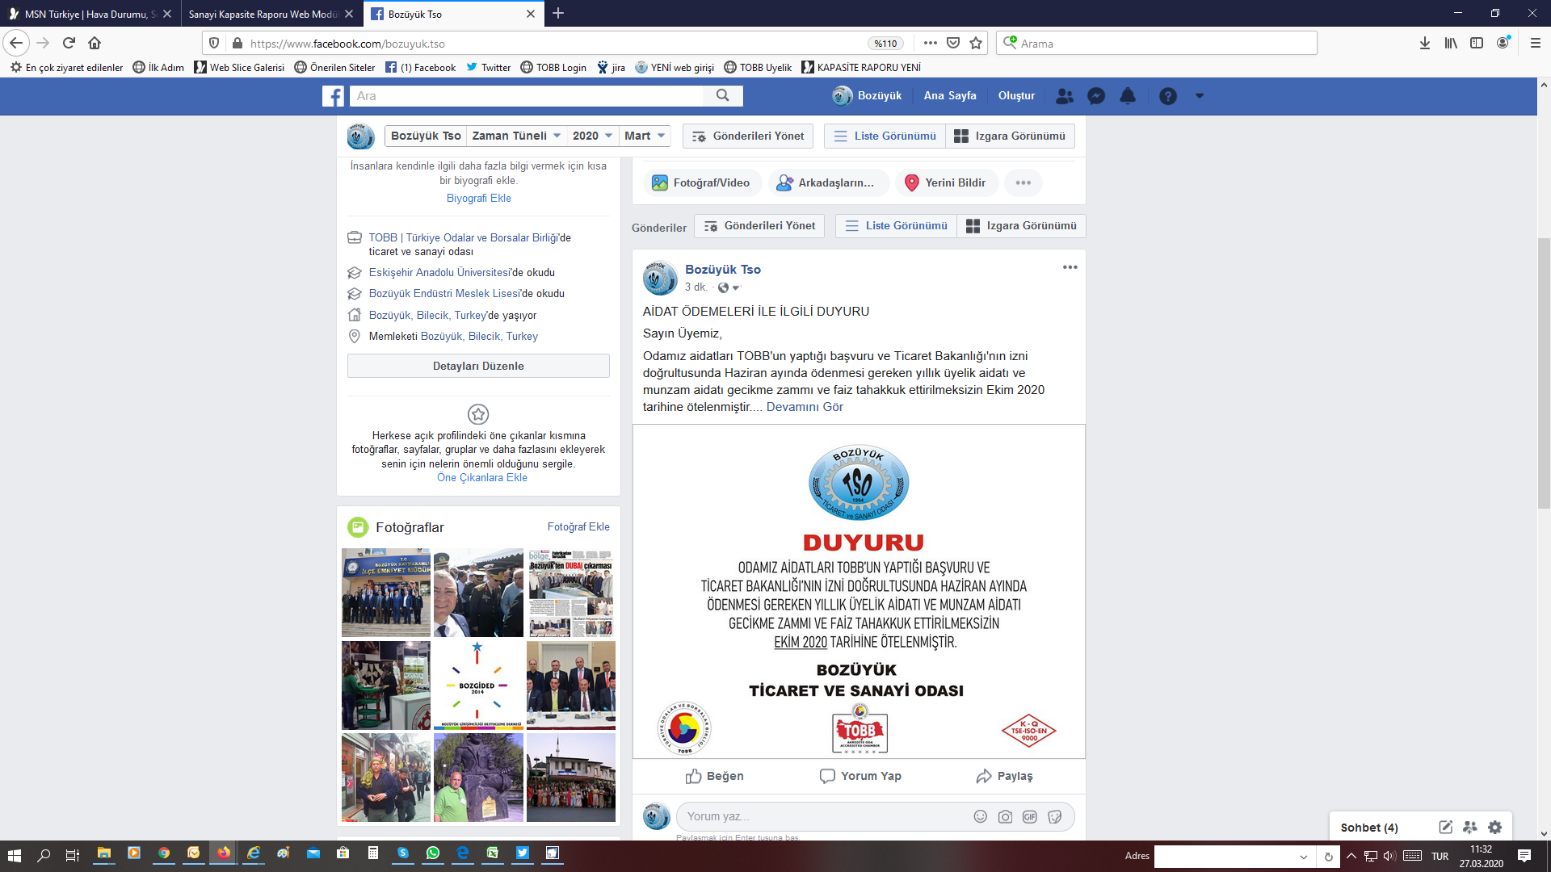1551x872 pixels.
Task: Open a new browser tab
Action: coord(558,14)
